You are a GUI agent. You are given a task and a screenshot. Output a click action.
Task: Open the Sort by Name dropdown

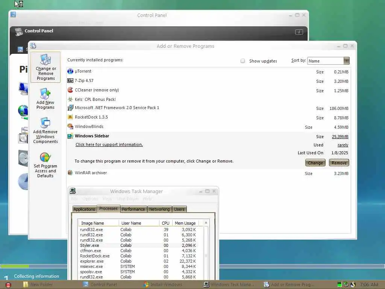(x=328, y=61)
